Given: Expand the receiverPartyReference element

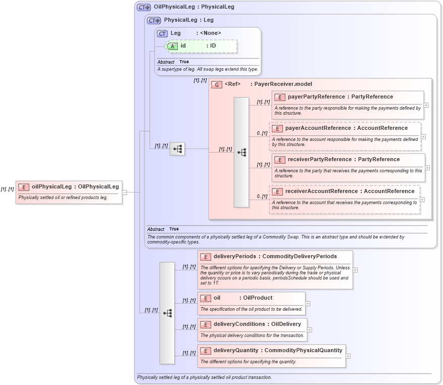Looking at the screenshot, I should pyautogui.click(x=427, y=168).
